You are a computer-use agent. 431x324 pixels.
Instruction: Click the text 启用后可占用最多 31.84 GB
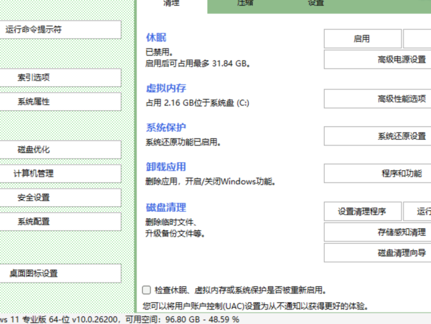[198, 64]
